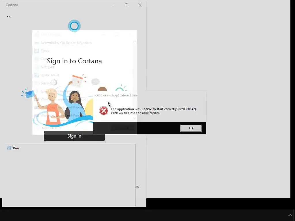Click the 'unable to start correctly' error message
295x221 pixels.
[154, 111]
